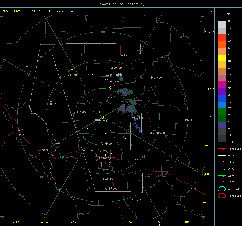Click the cyan current ellipse legend icon
This screenshot has width=242, height=226.
[222, 189]
